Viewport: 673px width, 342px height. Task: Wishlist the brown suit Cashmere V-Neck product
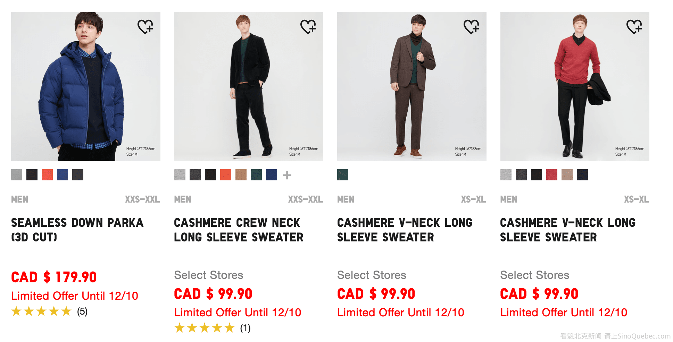pos(471,27)
